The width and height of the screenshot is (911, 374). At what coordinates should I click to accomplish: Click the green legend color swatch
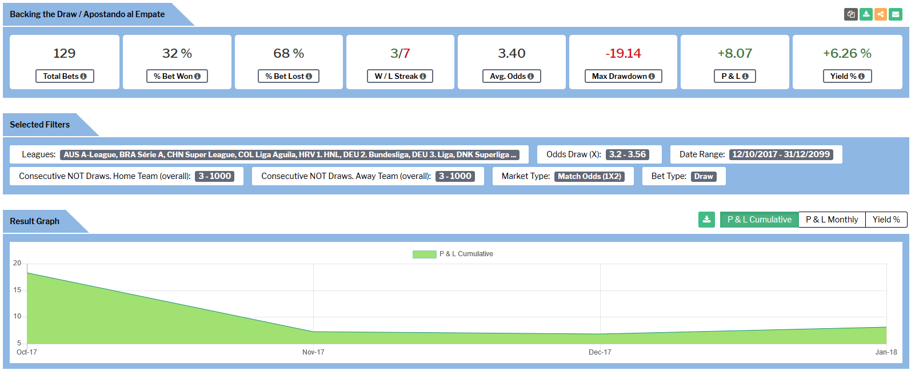424,254
